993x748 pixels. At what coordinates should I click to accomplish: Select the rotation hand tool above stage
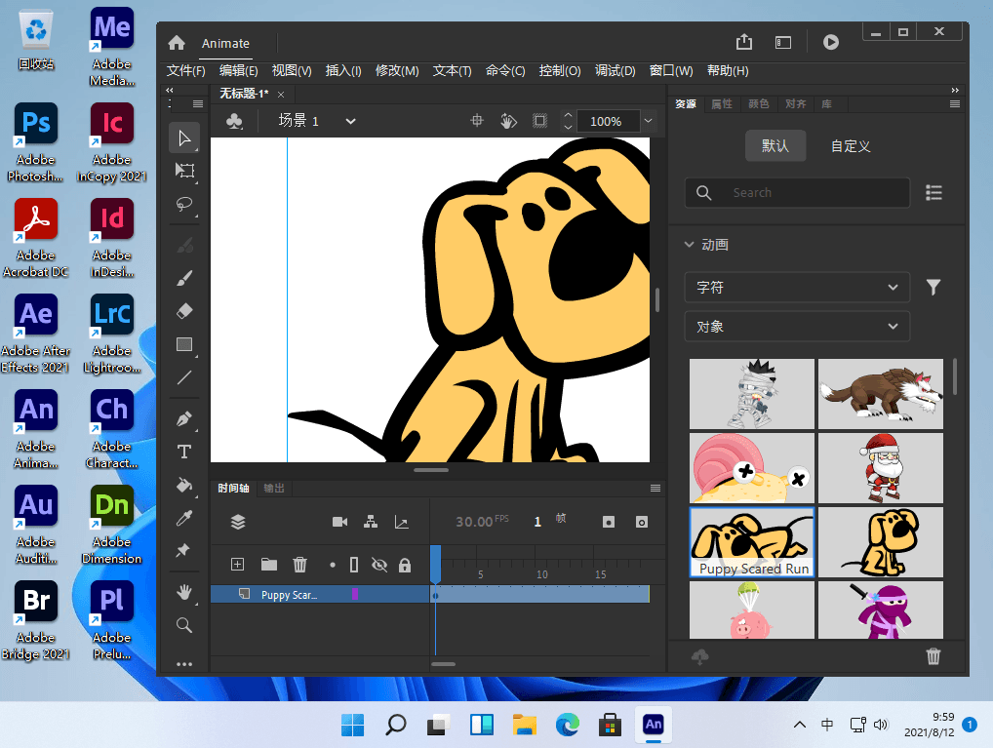coord(508,120)
